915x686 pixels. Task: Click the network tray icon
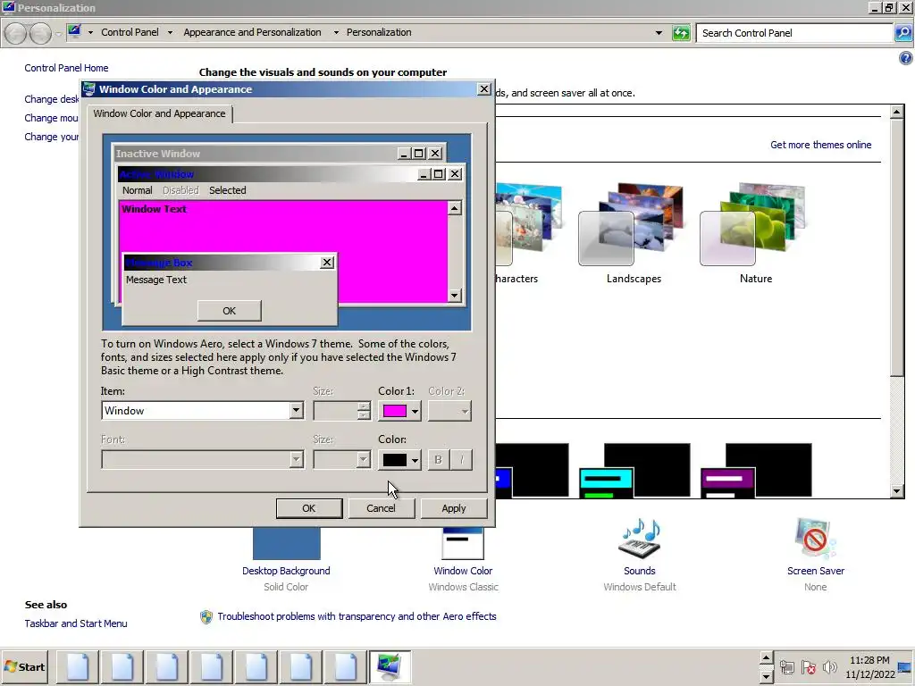(x=786, y=666)
